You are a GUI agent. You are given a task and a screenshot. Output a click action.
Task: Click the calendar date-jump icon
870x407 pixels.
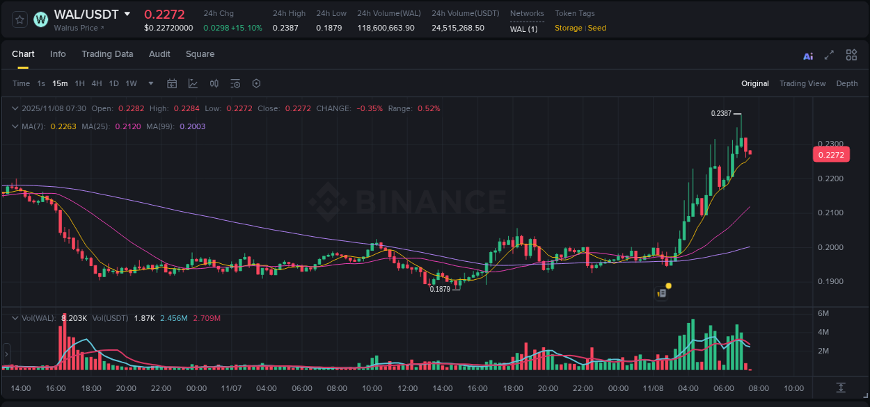pyautogui.click(x=172, y=83)
